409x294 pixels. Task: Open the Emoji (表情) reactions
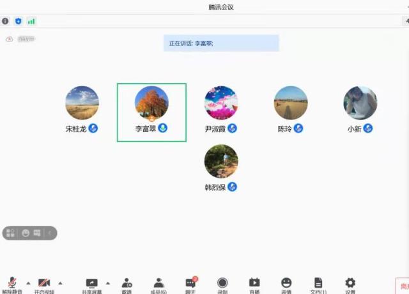[x=286, y=284]
